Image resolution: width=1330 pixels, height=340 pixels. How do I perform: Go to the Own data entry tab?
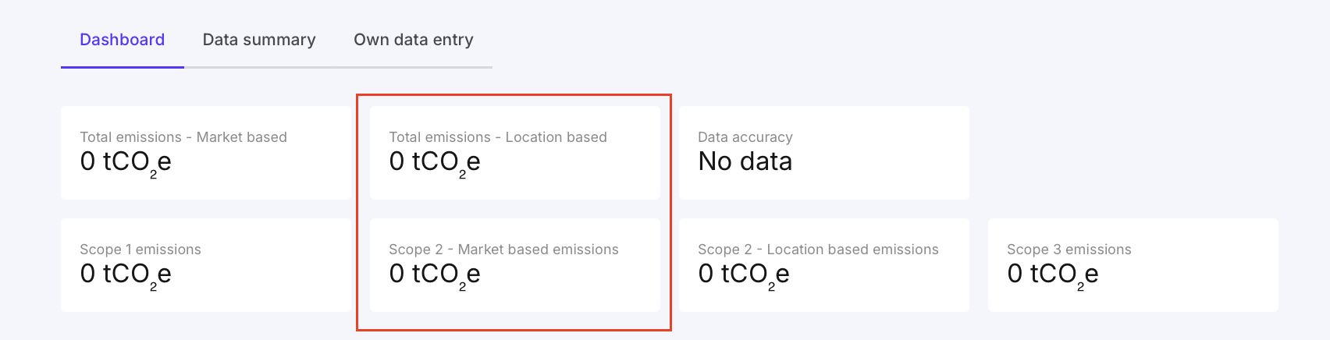click(x=414, y=40)
